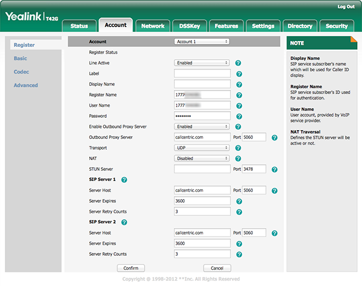The width and height of the screenshot is (362, 286).
Task: Click help icon next to SIP Server 2 heading
Action: click(x=124, y=222)
